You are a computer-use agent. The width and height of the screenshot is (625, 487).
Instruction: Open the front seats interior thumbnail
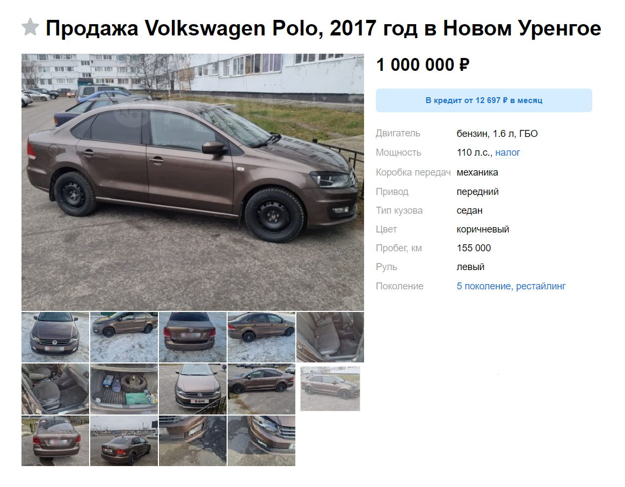55,389
